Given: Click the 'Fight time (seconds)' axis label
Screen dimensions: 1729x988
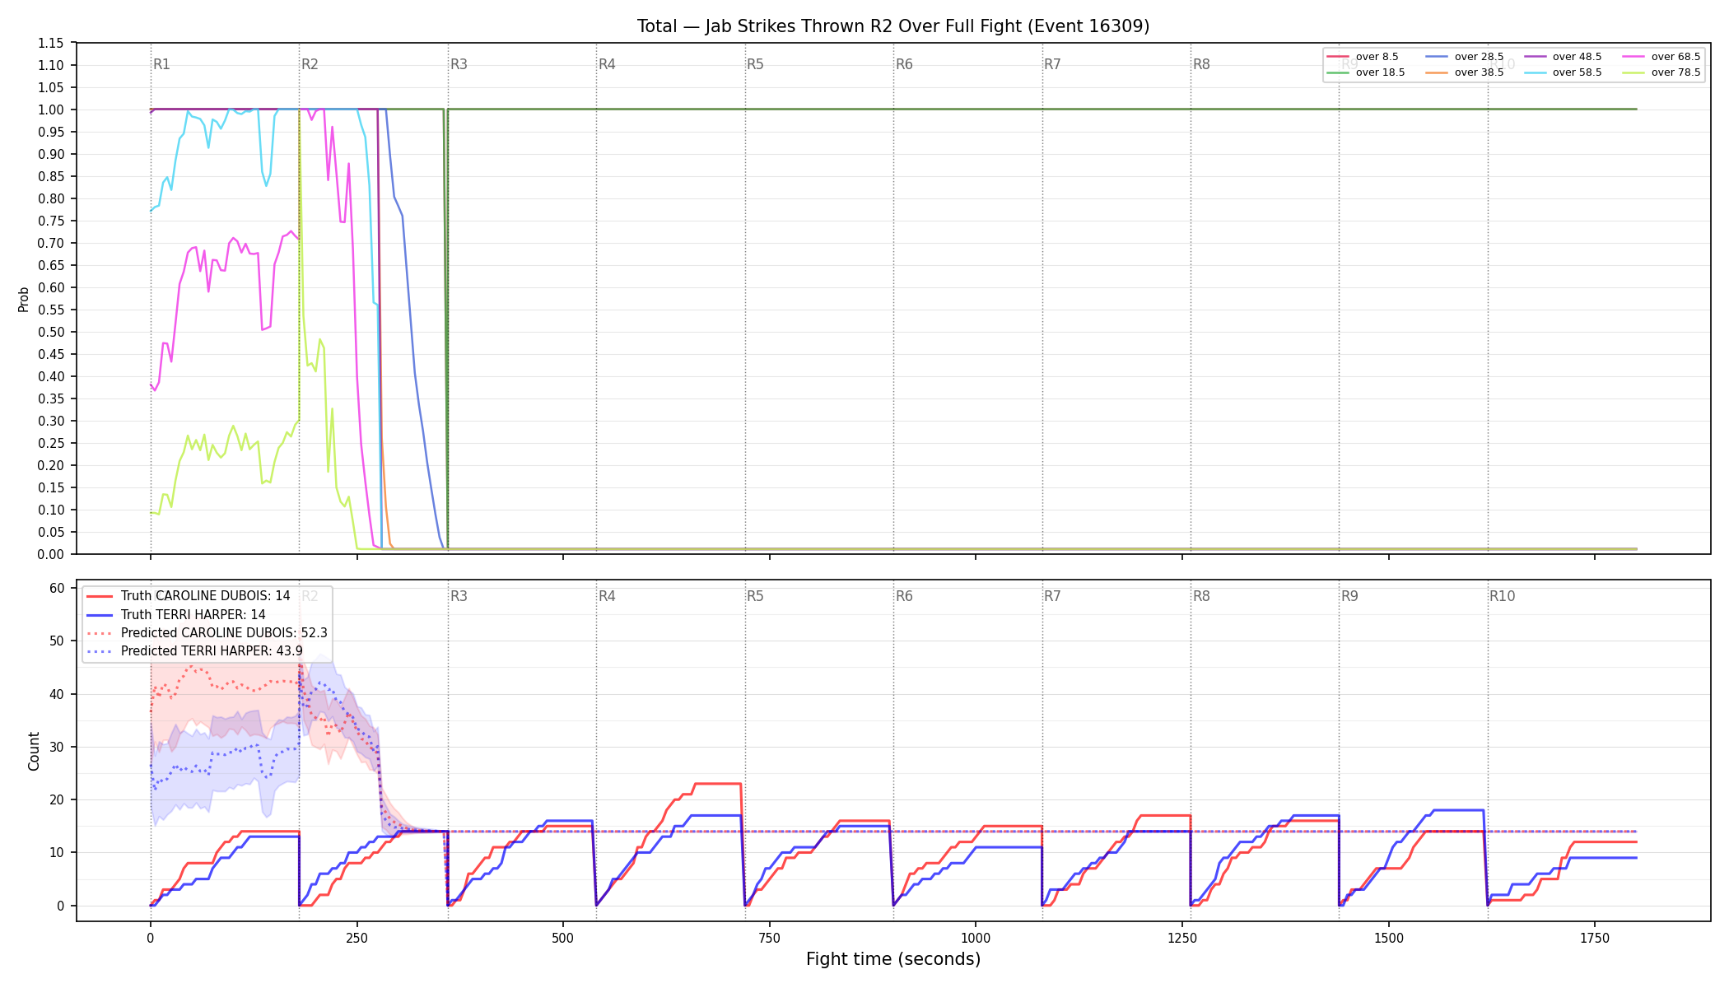Looking at the screenshot, I should click(893, 959).
